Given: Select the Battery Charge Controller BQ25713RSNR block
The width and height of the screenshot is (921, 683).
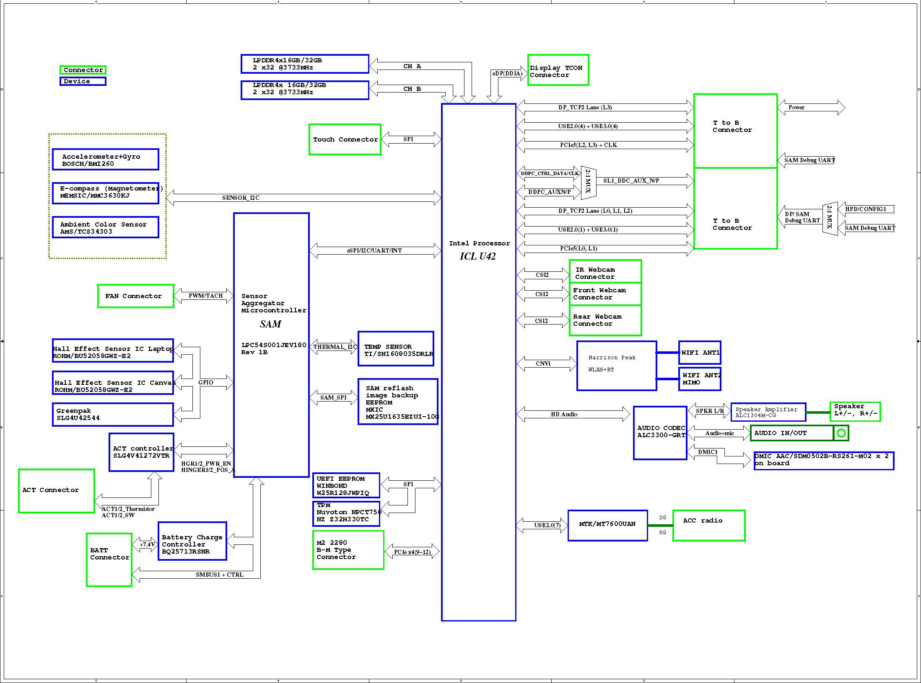Looking at the screenshot, I should click(x=192, y=541).
